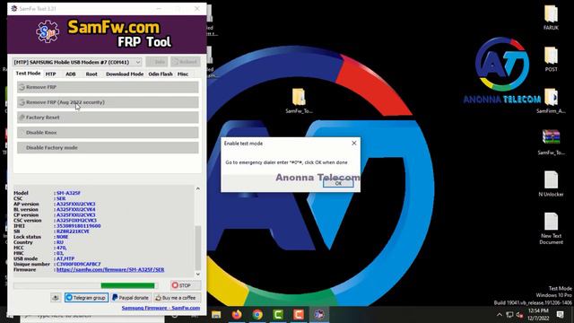Click Buy me a coffee button

coord(177,298)
